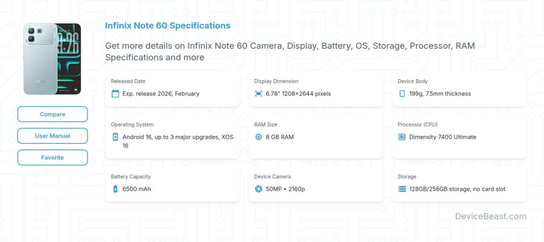Screen dimensions: 544x242
Task: Select the text '50MP • 2160p'
Action: 285,189
